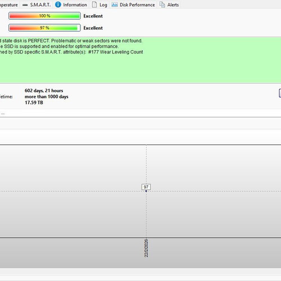Click the vertical date label under graph
281x281 pixels.
pyautogui.click(x=146, y=248)
